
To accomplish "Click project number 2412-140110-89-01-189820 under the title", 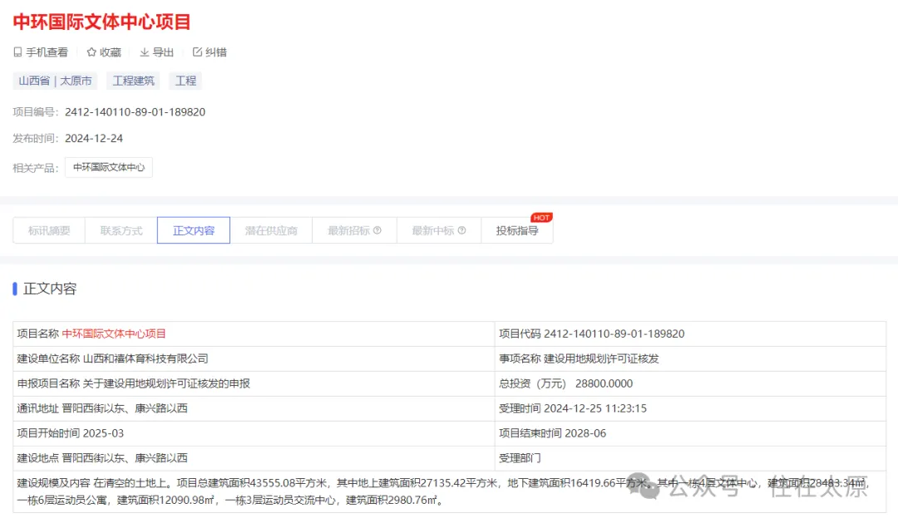I will (136, 111).
